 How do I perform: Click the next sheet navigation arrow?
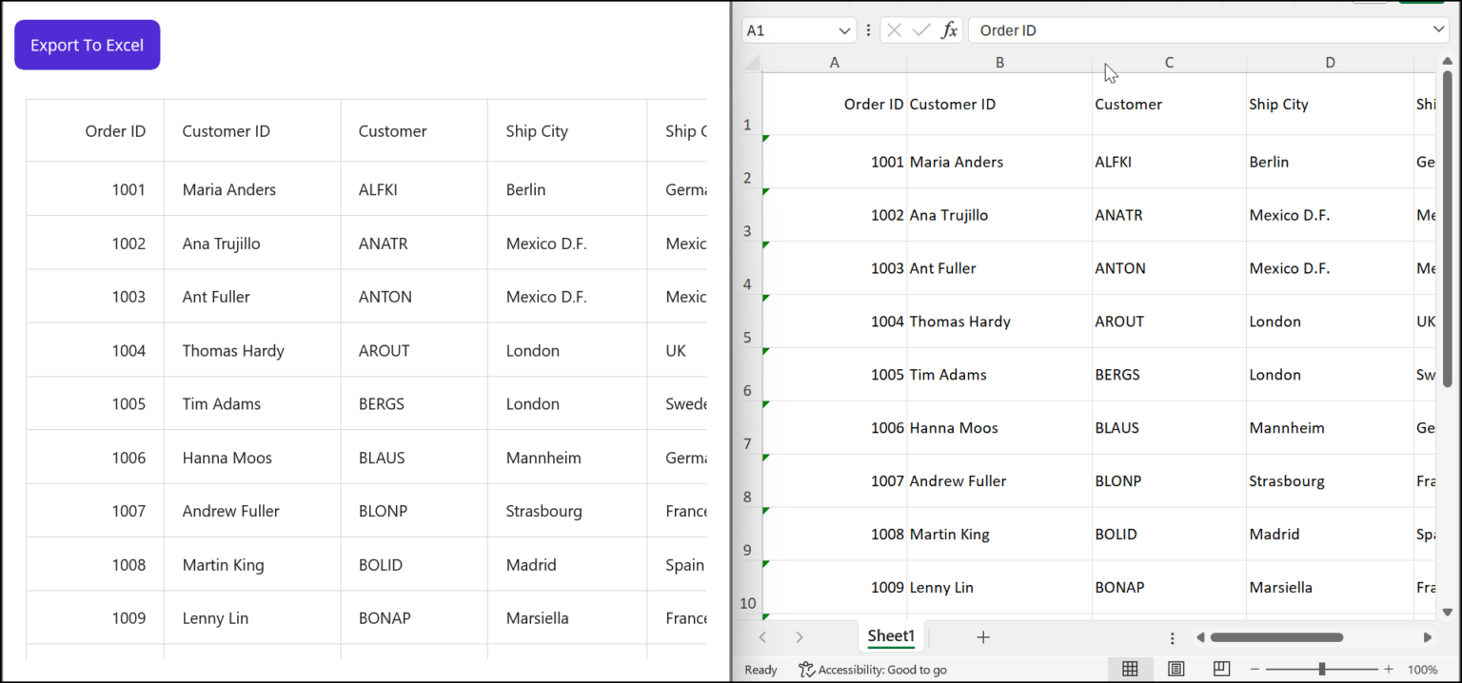(x=798, y=636)
